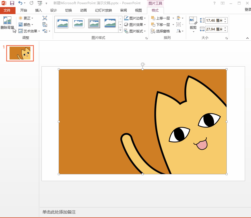Click the start slideshow from beginning icon

point(40,3)
